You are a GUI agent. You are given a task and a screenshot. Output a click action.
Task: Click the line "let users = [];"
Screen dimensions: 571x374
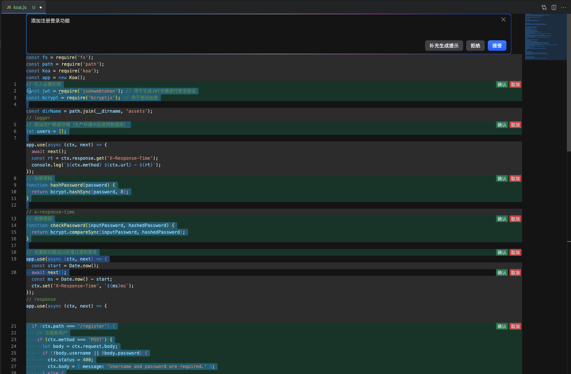[x=46, y=131]
